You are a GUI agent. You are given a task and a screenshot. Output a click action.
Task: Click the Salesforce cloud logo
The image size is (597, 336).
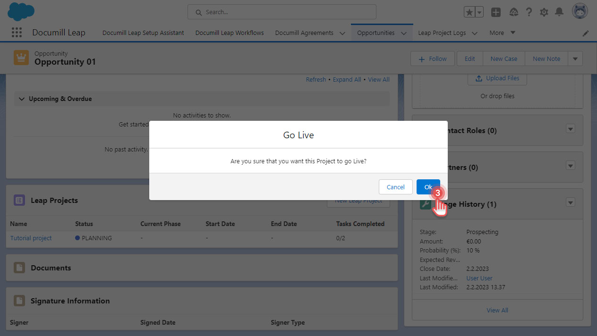[21, 12]
